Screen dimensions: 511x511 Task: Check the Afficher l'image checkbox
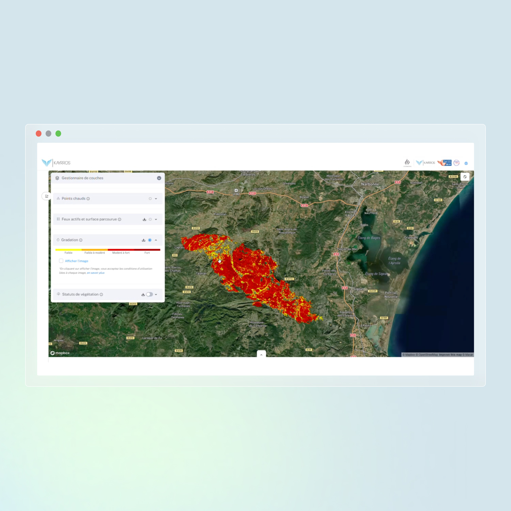(x=61, y=261)
